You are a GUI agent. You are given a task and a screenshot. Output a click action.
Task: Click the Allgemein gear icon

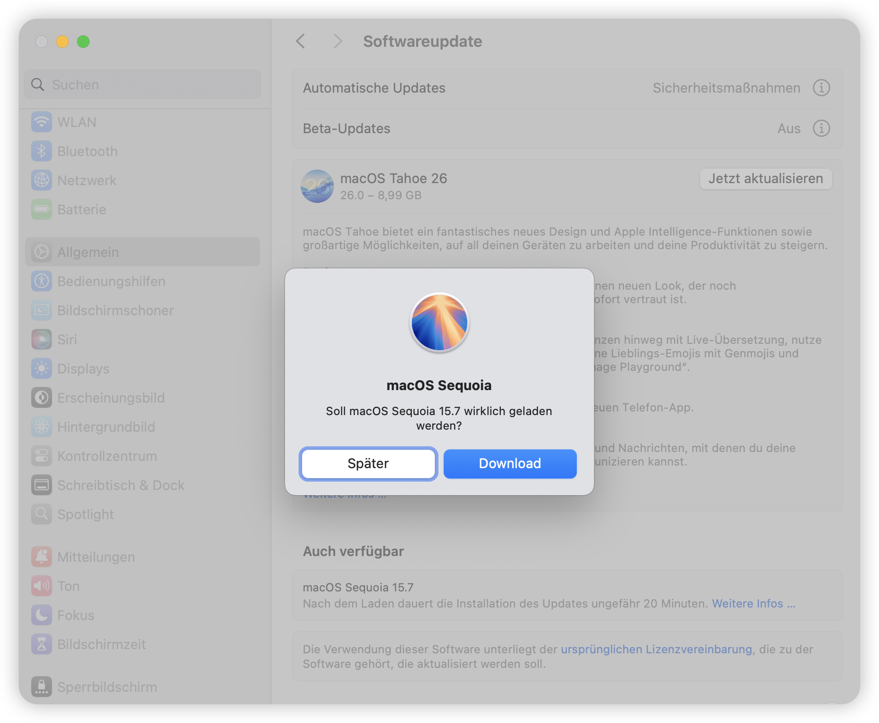[42, 252]
